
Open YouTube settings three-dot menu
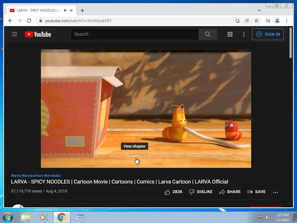(x=244, y=34)
